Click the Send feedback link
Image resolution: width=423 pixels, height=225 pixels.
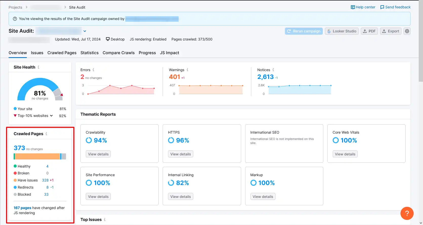click(395, 7)
